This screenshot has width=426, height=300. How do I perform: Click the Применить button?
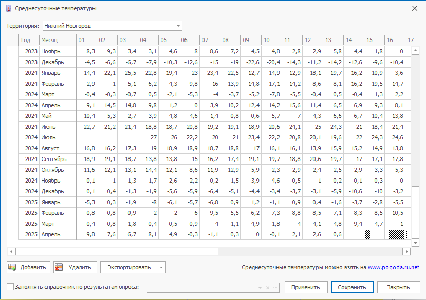306,287
